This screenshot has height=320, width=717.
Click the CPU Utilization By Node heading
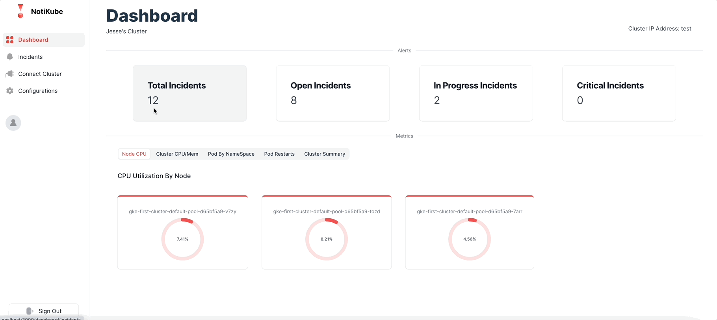click(154, 176)
